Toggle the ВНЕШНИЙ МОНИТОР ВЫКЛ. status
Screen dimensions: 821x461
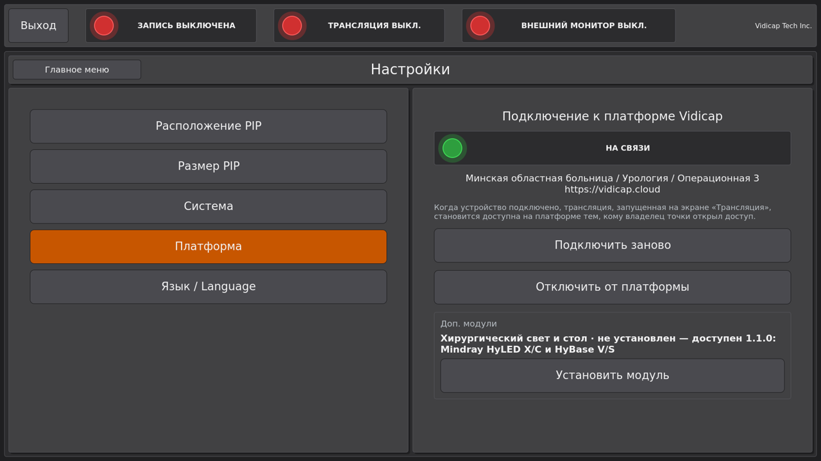[x=568, y=26]
